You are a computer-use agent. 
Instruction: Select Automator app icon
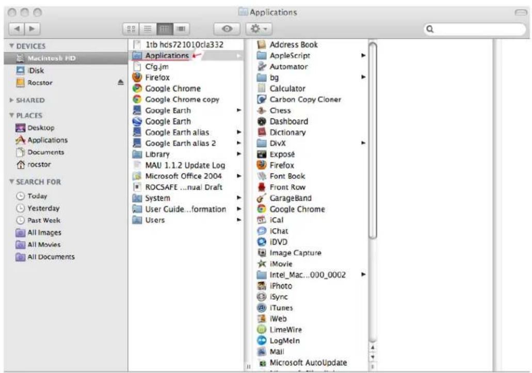click(x=261, y=67)
